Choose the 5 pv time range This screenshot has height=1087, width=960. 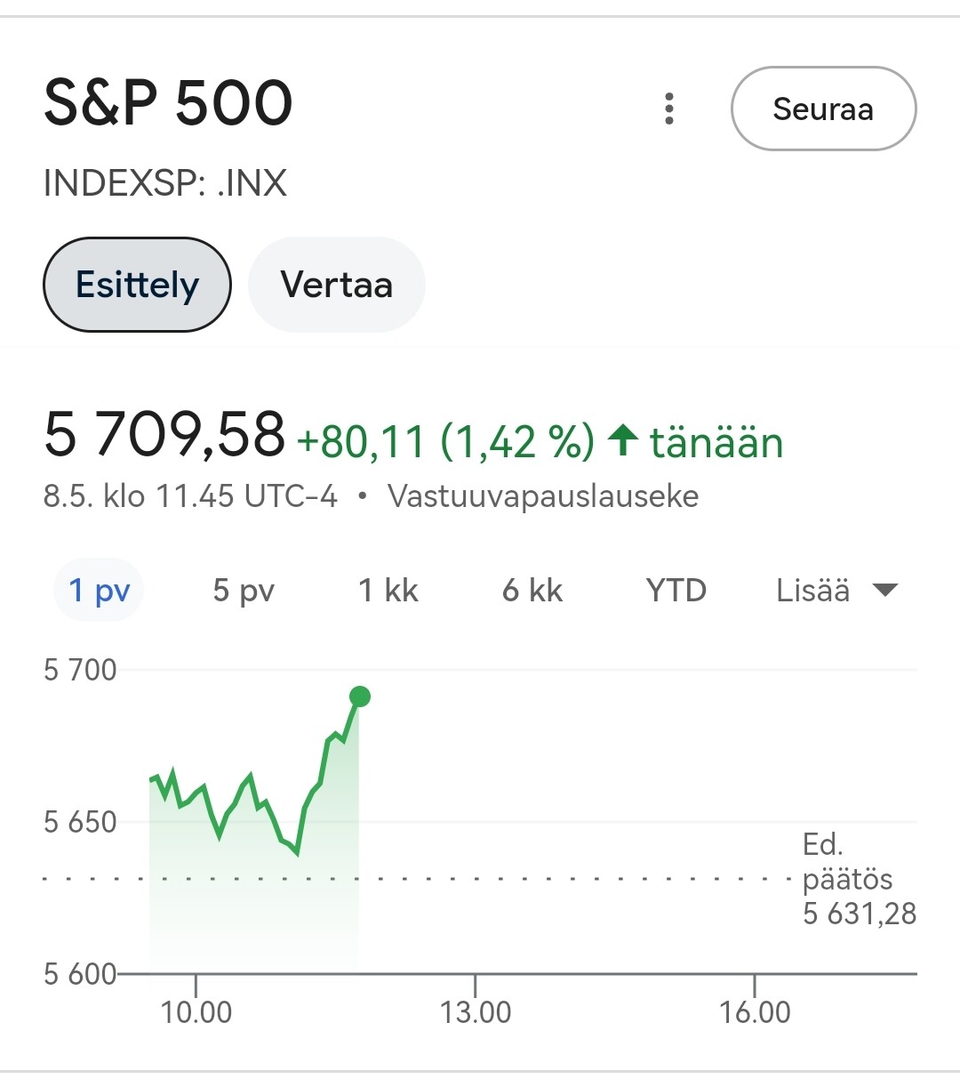244,591
